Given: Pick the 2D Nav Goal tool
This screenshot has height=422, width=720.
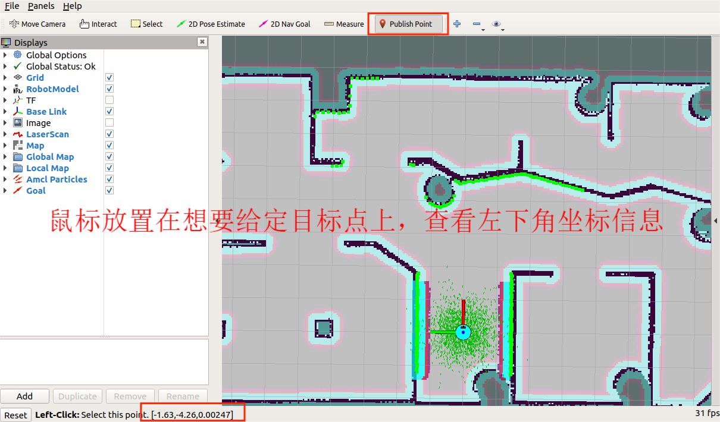Looking at the screenshot, I should click(284, 24).
